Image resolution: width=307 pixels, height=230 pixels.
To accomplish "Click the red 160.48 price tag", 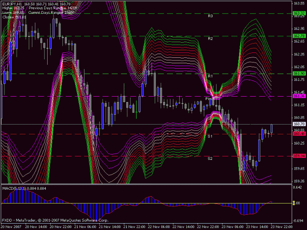I will point(299,134).
